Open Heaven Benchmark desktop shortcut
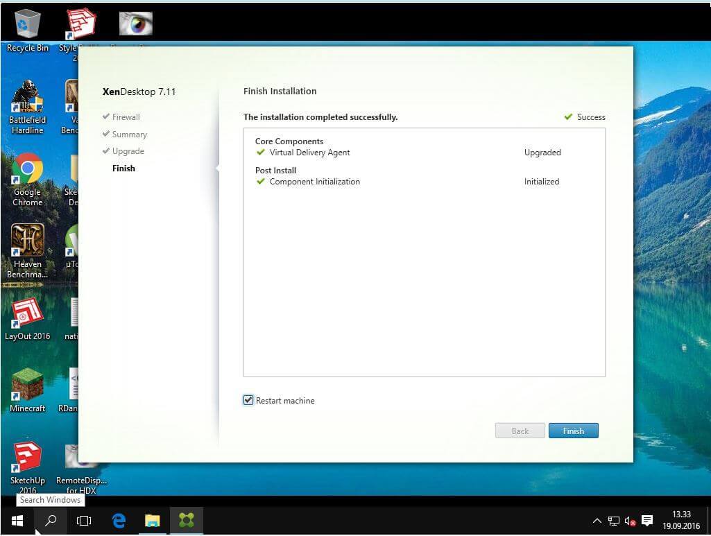Screen dimensions: 711x536 tap(27, 252)
